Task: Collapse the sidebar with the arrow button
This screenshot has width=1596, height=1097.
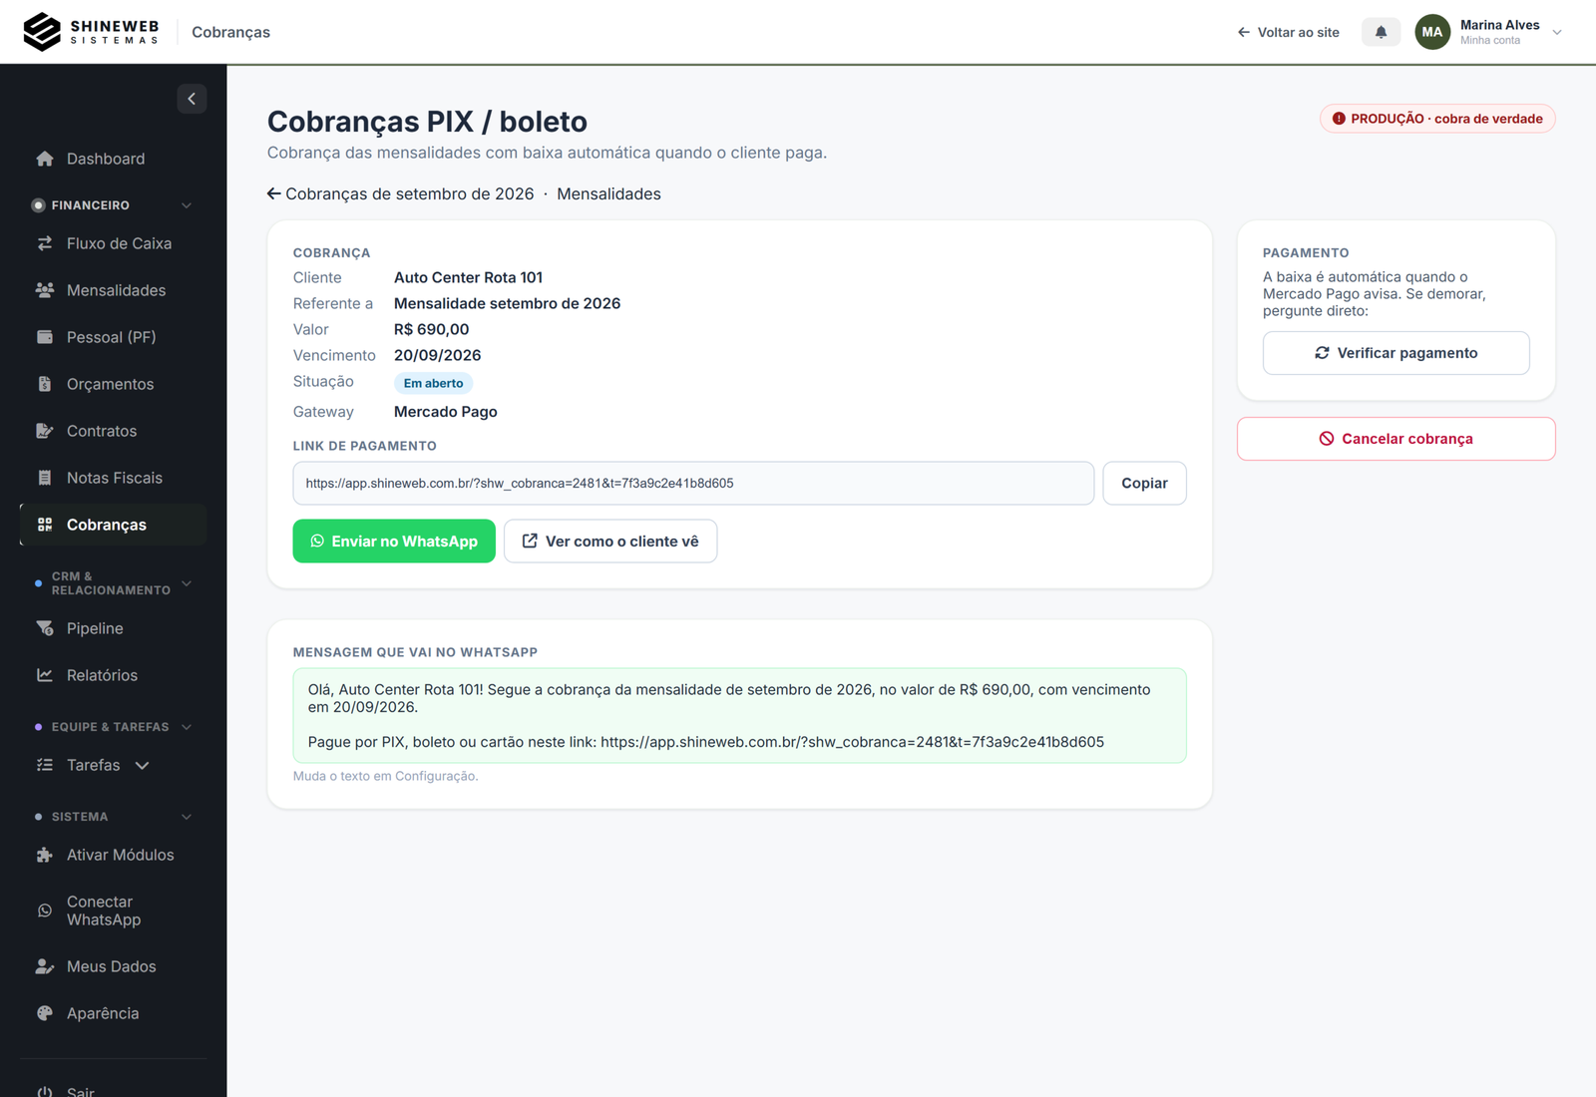Action: pyautogui.click(x=192, y=99)
